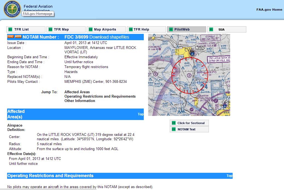The width and height of the screenshot is (284, 190).
Task: Click green arrow icon beside SUA
Action: (211, 30)
